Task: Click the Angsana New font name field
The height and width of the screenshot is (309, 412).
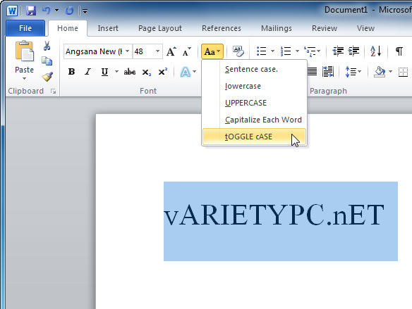Action: point(94,51)
